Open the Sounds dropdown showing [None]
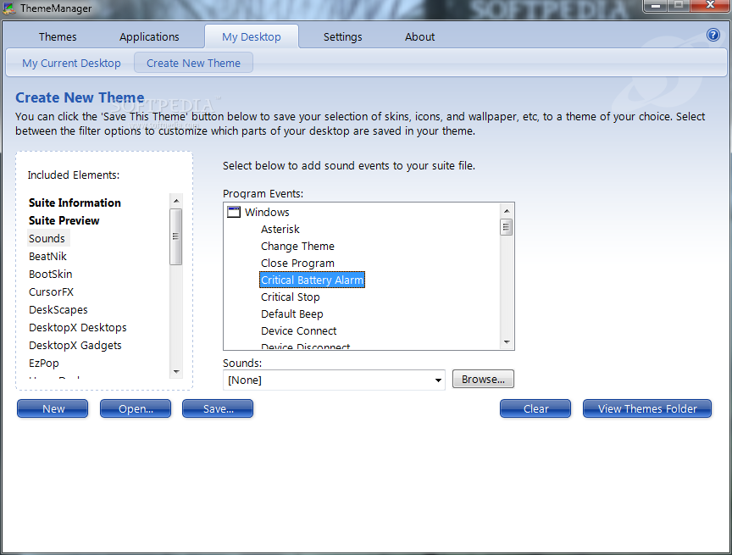Image resolution: width=732 pixels, height=555 pixels. tap(334, 380)
